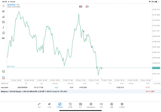The width and height of the screenshot is (161, 112).
Task: Tap the red-blue circular icon above chart
Action: [87, 7]
